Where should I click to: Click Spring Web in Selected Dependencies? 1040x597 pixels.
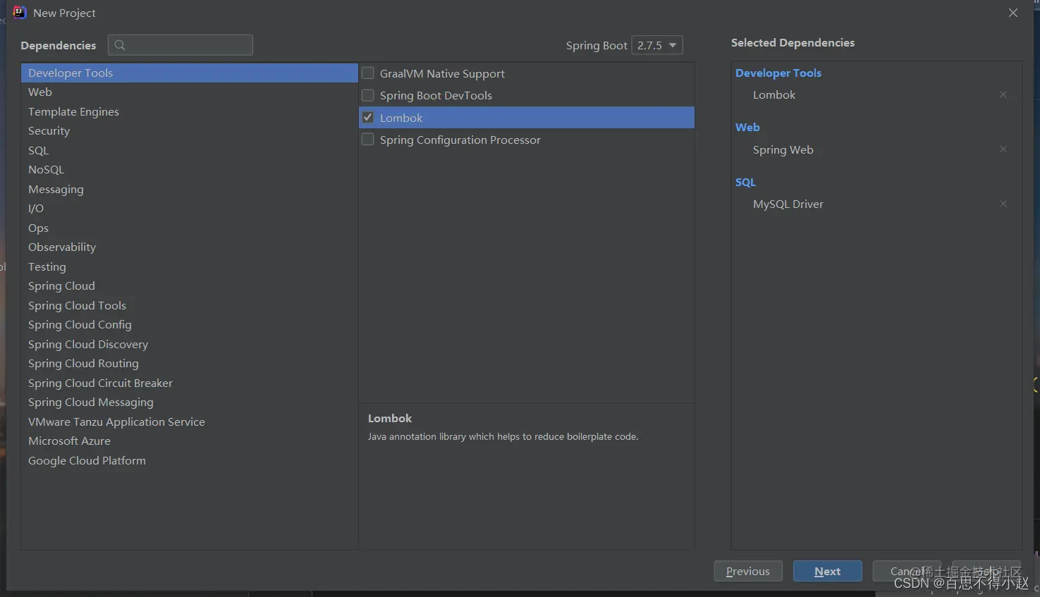[783, 149]
